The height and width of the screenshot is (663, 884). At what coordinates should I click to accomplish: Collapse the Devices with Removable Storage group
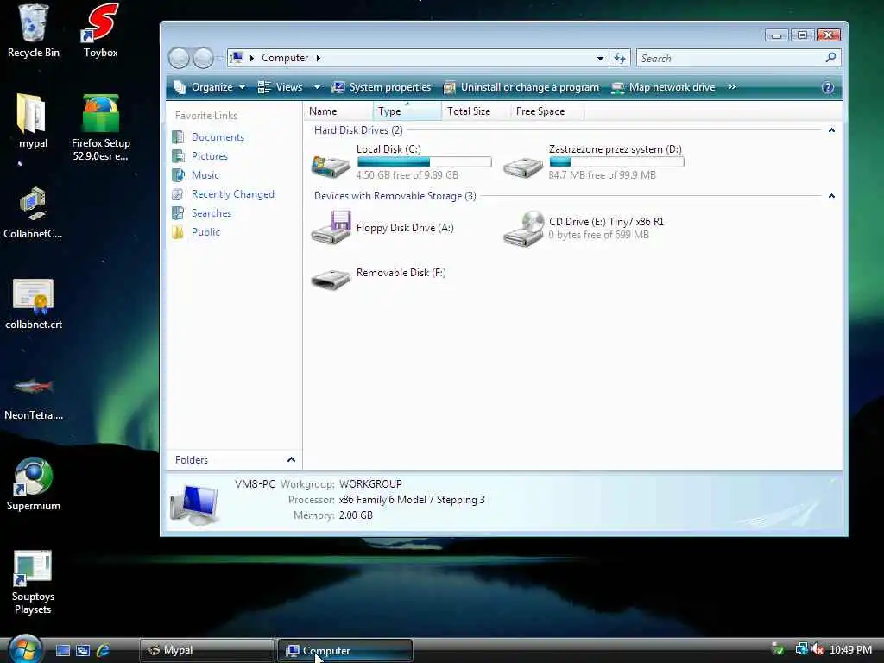click(831, 196)
